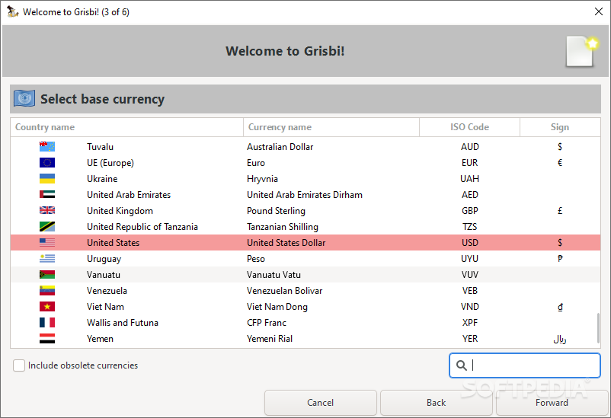Screen dimensions: 611x418
Task: Focus the currency search input field
Action: (524, 365)
